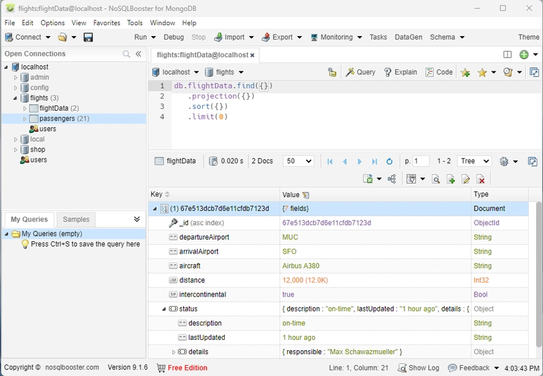Add a new tab with the green plus

click(x=524, y=54)
